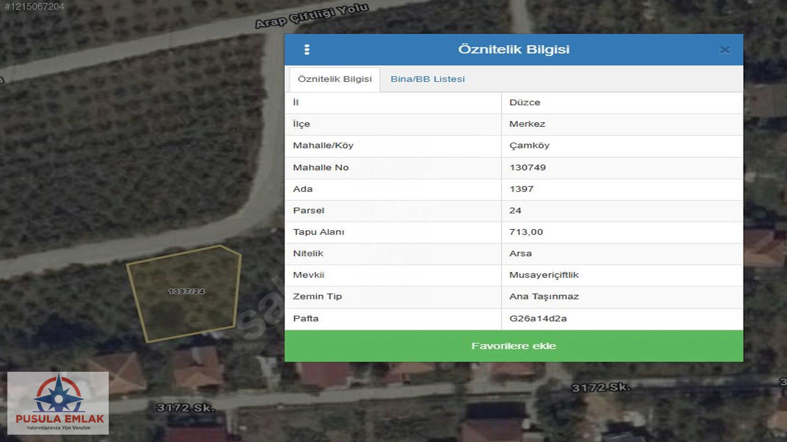Select the Çamköy Mahalle/Köy value
Viewport: 787px width, 442px height.
pyautogui.click(x=529, y=146)
